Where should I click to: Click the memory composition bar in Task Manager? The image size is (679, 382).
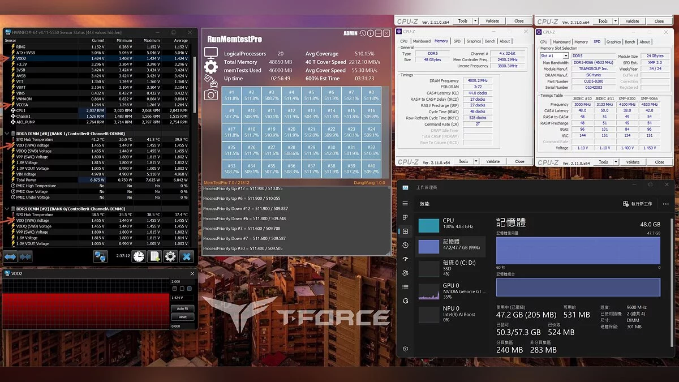[x=578, y=287]
